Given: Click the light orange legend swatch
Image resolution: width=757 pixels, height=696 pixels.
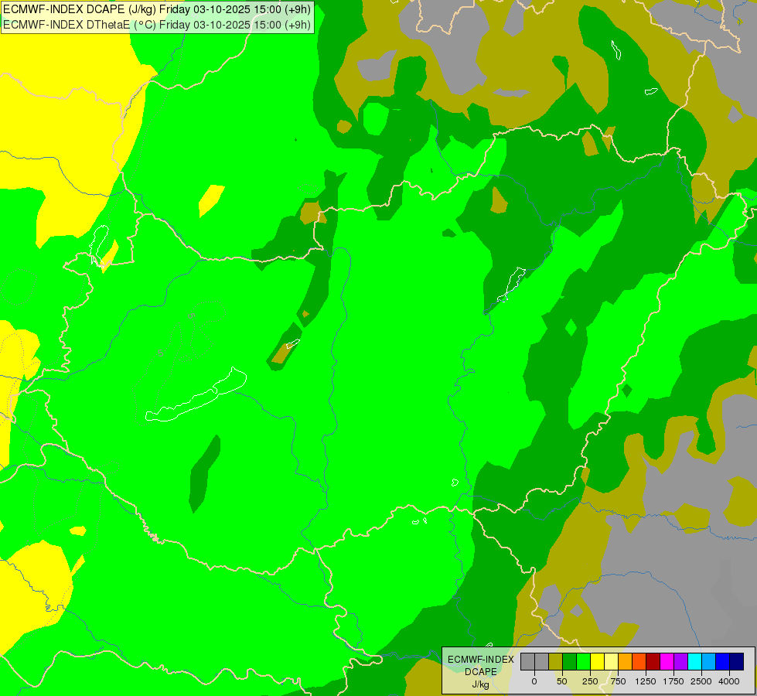Looking at the screenshot, I should (626, 661).
